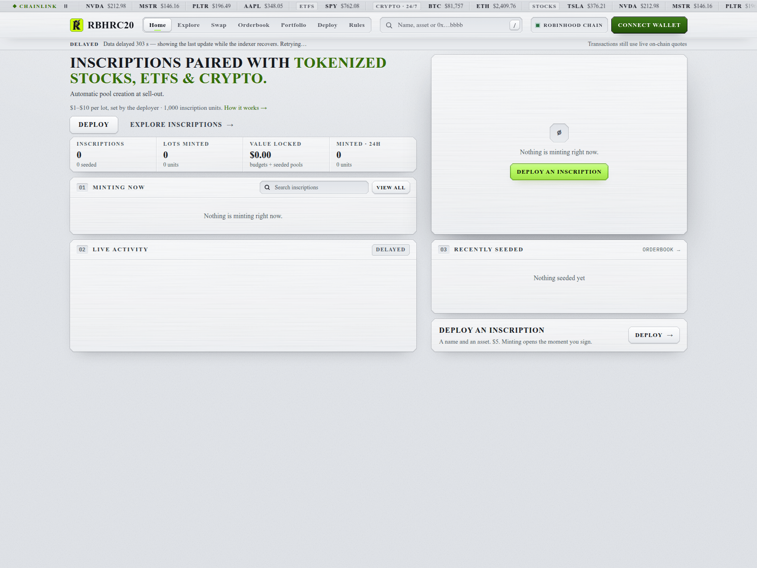757x568 pixels.
Task: Pause the Chainlink price ticker
Action: coord(66,6)
